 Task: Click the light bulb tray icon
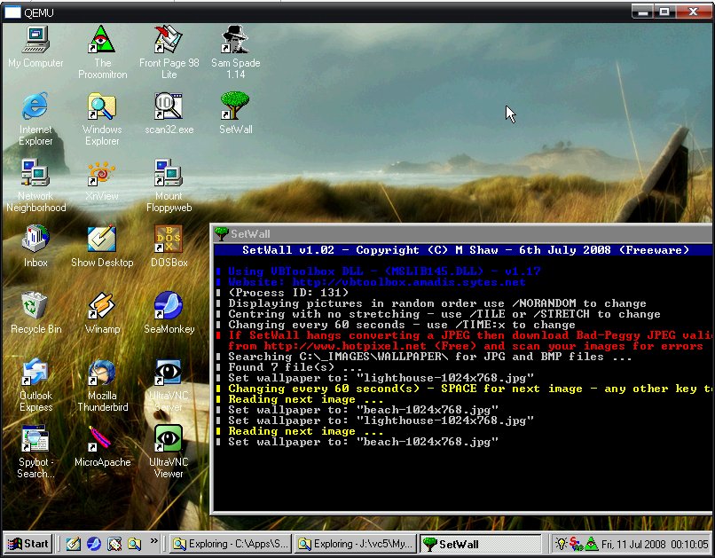[x=561, y=544]
